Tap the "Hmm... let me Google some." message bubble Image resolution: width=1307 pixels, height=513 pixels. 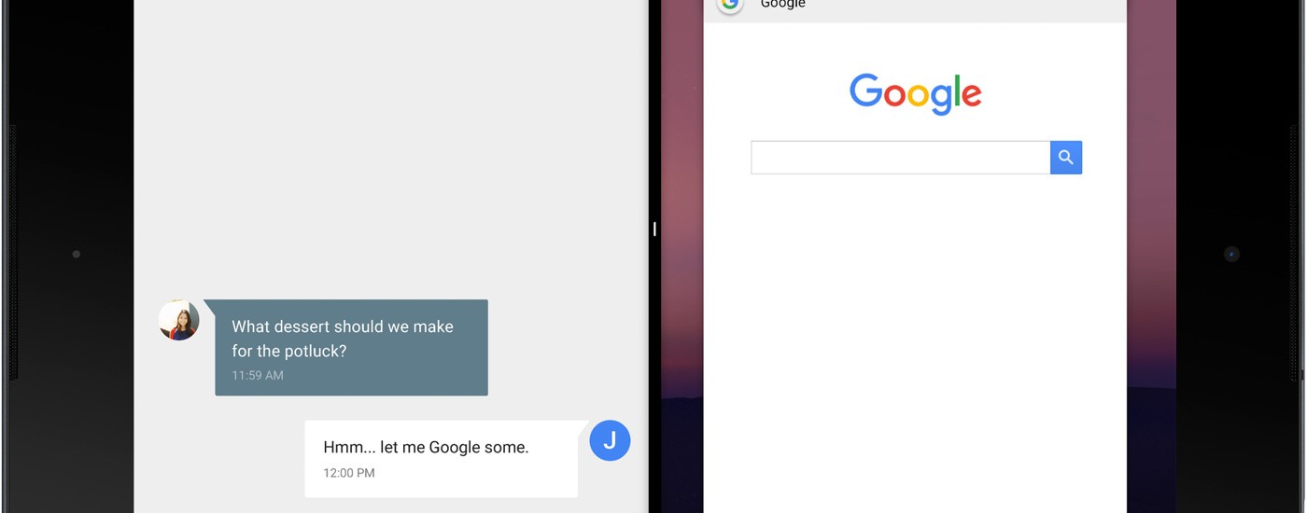pyautogui.click(x=441, y=459)
